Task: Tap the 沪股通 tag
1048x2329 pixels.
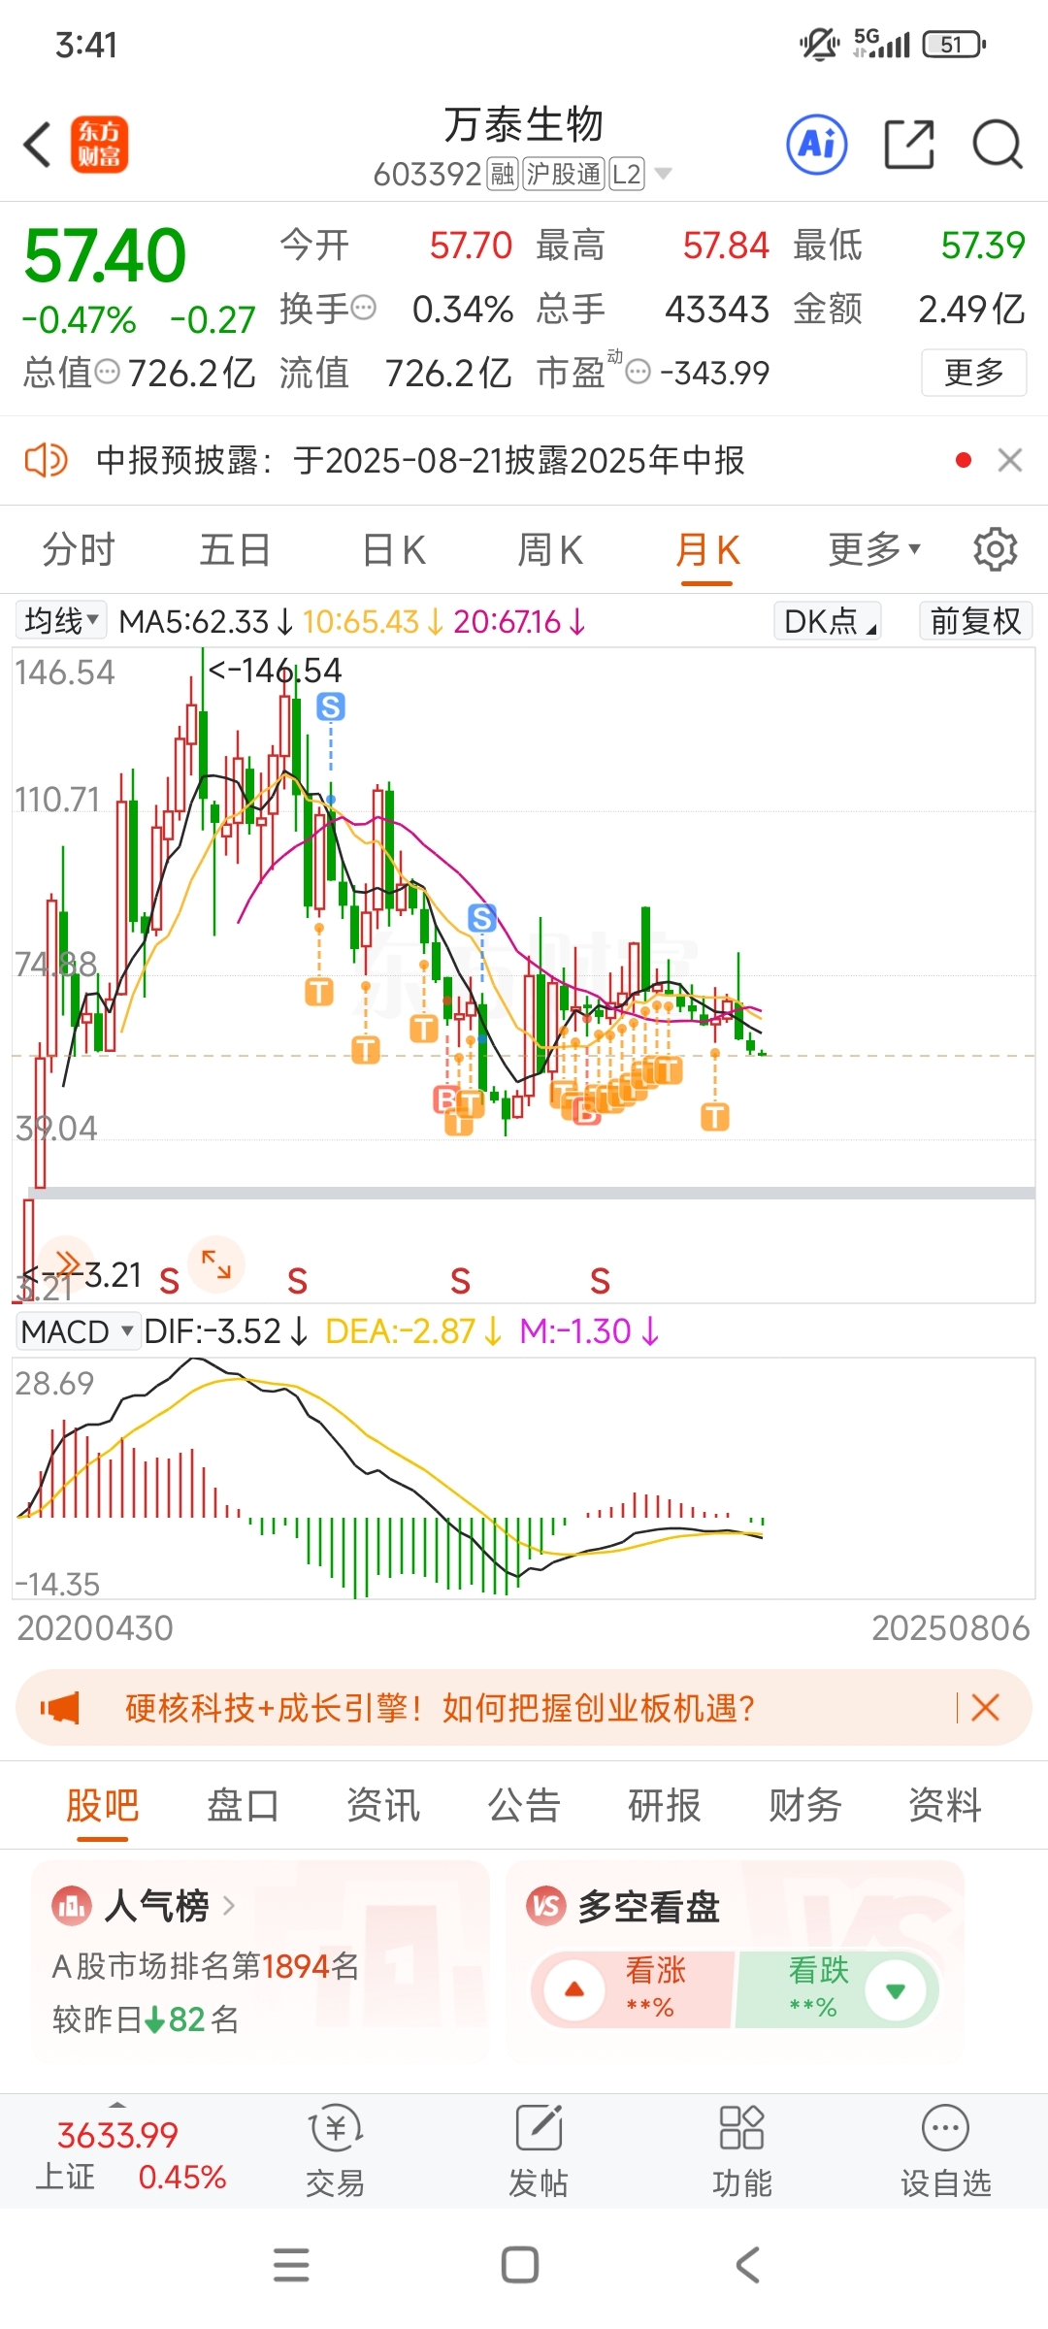Action: [564, 175]
